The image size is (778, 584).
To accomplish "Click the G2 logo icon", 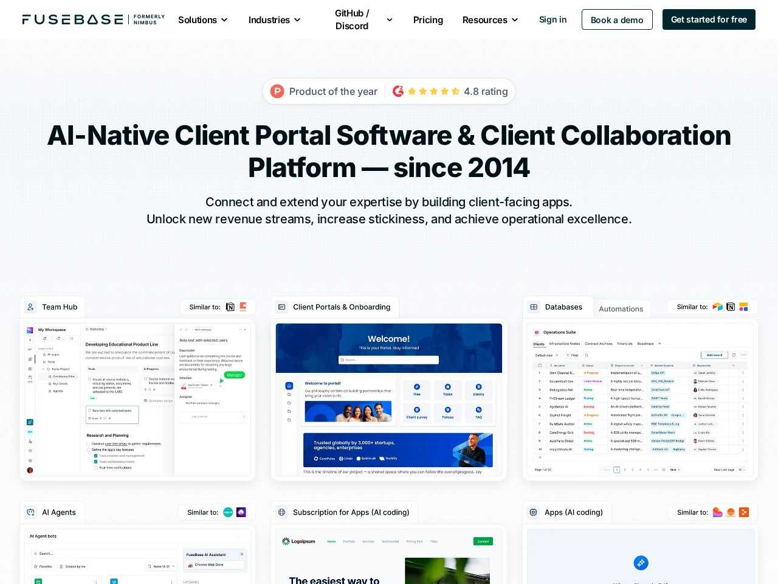I will pyautogui.click(x=398, y=91).
